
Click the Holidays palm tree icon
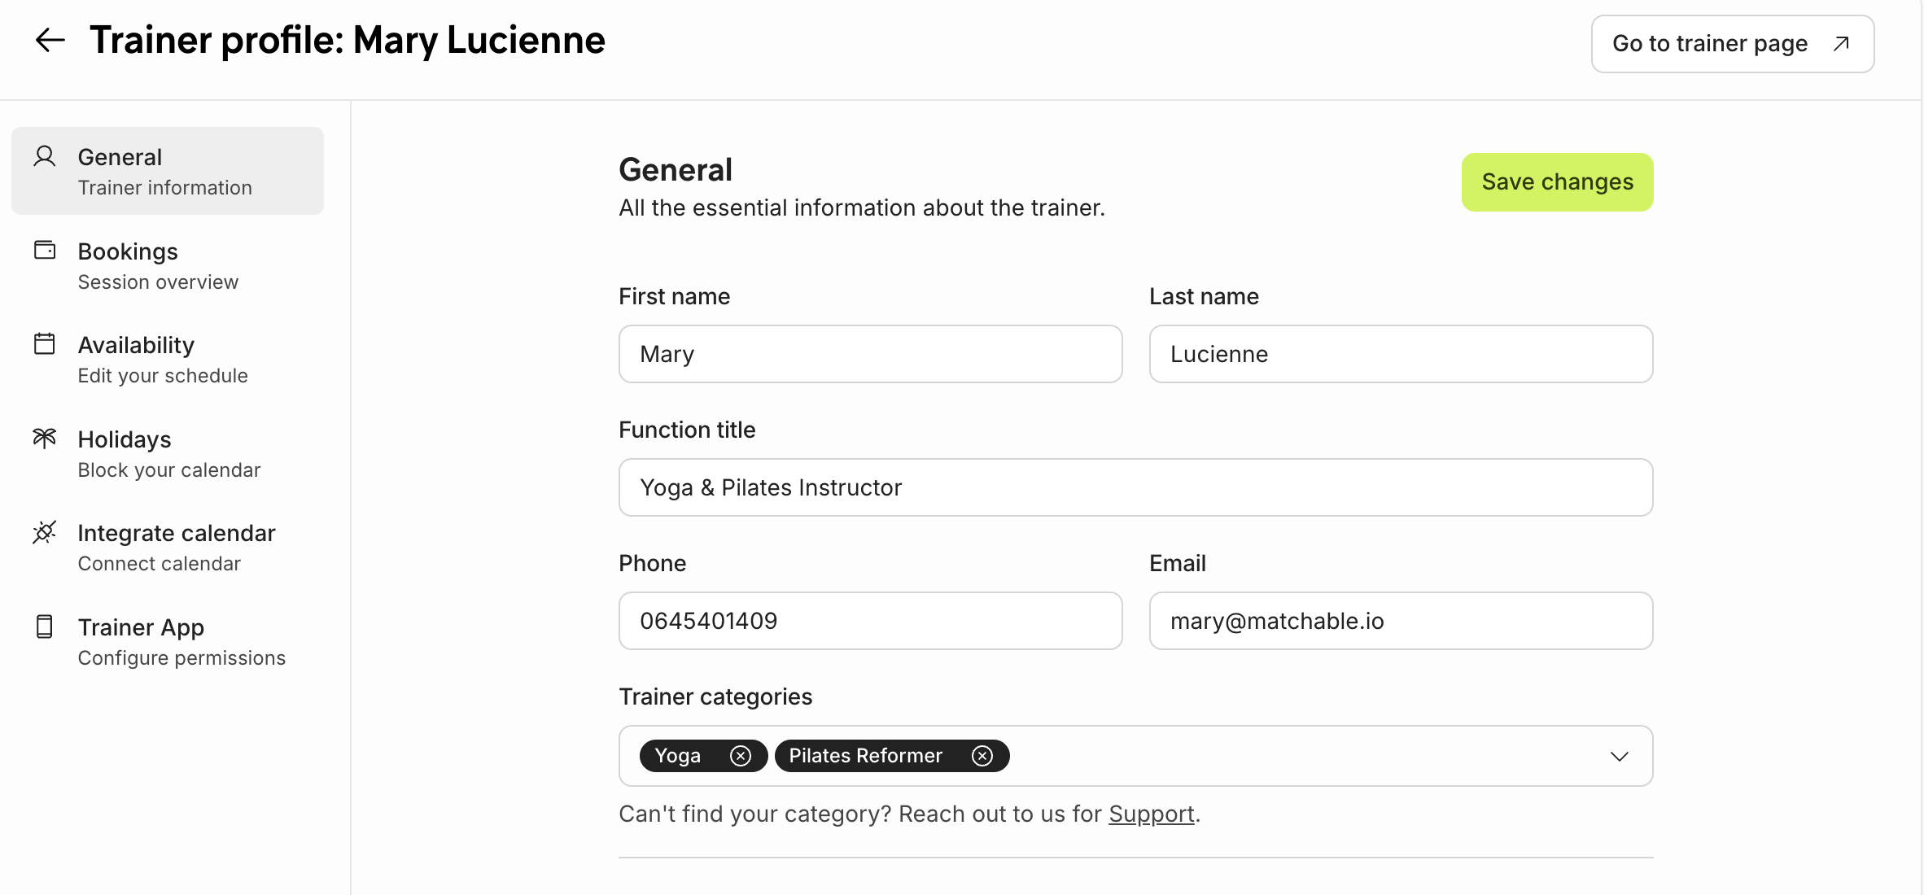[x=45, y=439]
